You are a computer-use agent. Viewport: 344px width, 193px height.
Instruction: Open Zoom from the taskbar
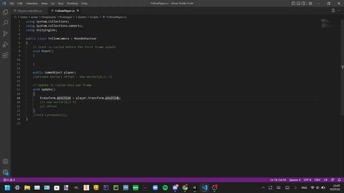155,188
